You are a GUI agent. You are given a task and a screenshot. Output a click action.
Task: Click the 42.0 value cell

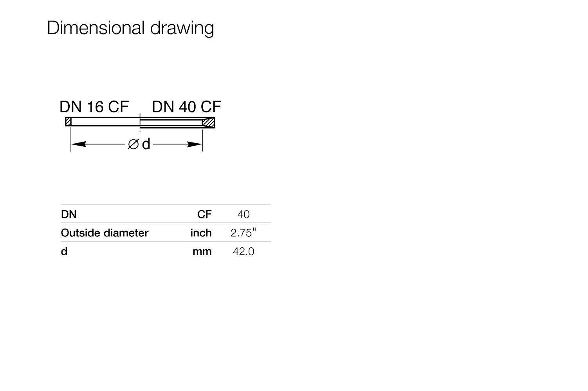click(243, 251)
